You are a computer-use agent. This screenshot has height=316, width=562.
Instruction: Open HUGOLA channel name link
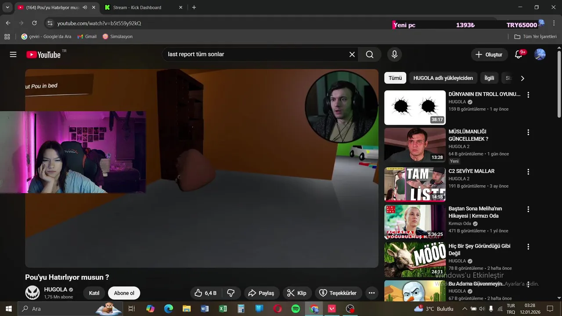55,290
